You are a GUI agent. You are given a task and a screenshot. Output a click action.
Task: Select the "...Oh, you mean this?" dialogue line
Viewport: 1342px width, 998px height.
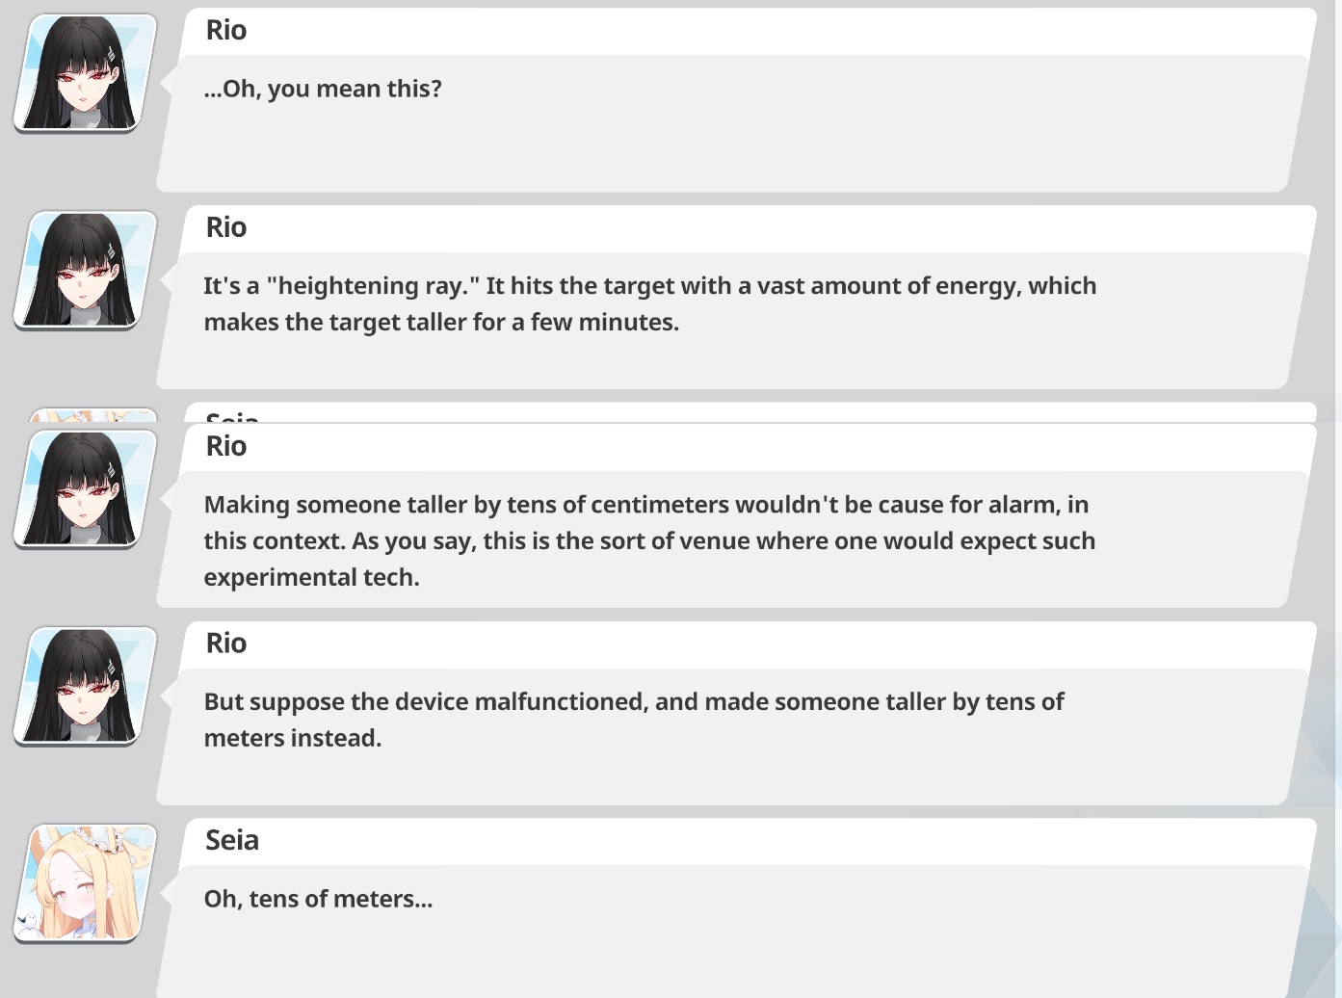coord(323,89)
